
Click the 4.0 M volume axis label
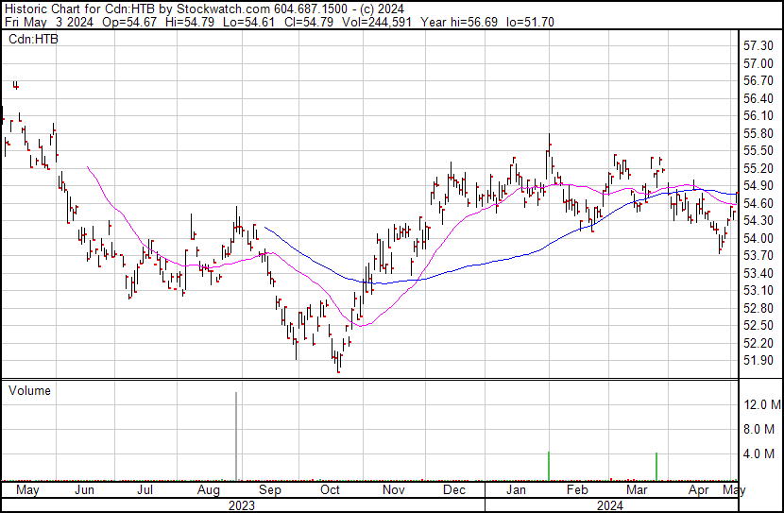click(761, 453)
